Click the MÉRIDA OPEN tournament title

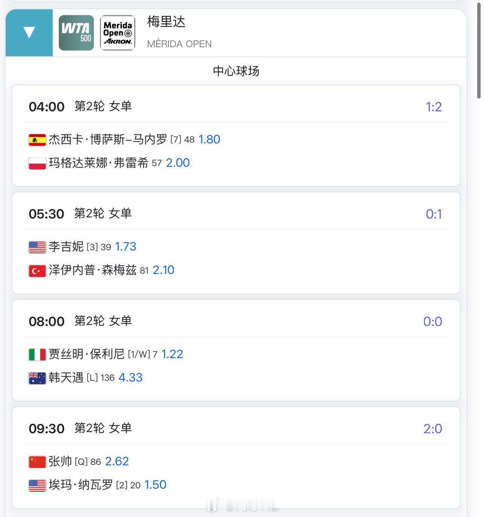179,43
